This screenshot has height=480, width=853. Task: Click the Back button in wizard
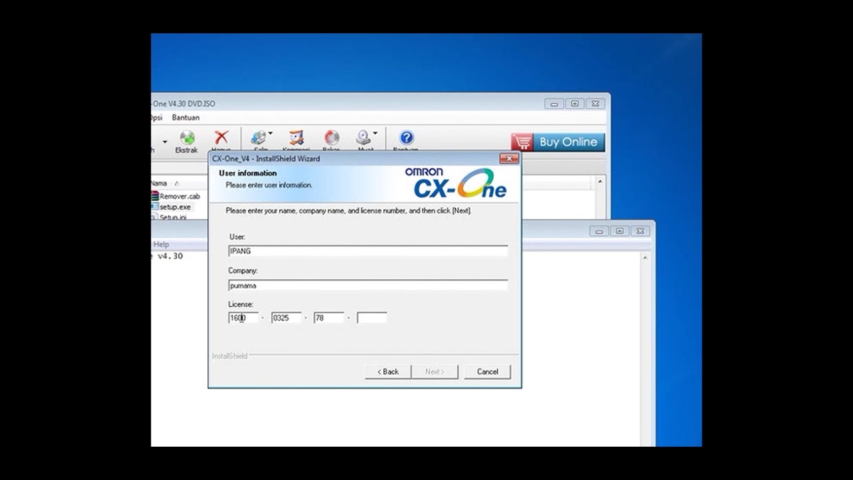pyautogui.click(x=388, y=372)
